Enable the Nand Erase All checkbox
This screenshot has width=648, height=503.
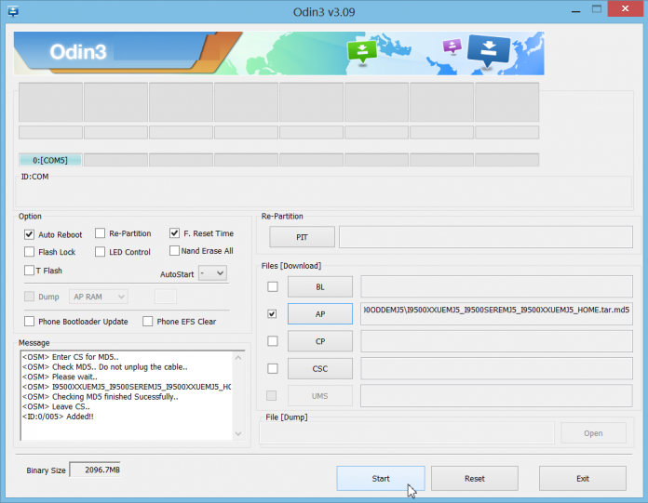pyautogui.click(x=174, y=250)
